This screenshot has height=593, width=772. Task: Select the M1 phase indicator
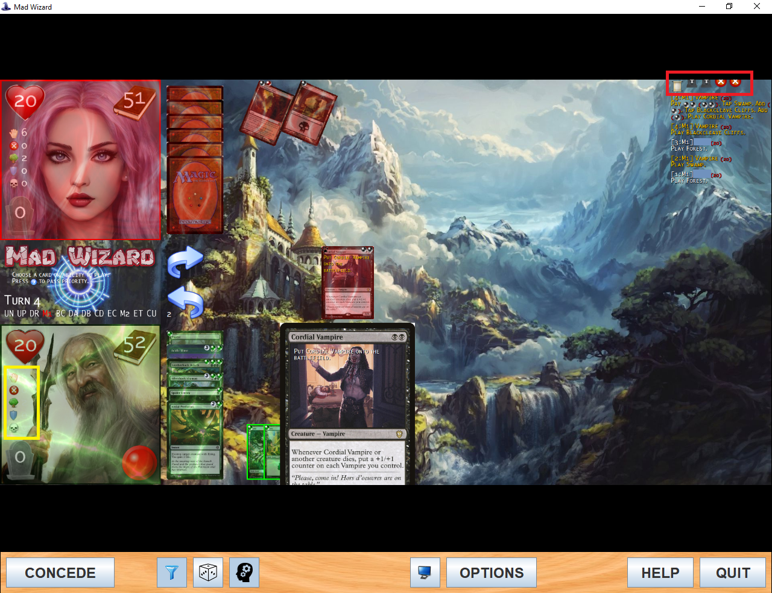46,314
